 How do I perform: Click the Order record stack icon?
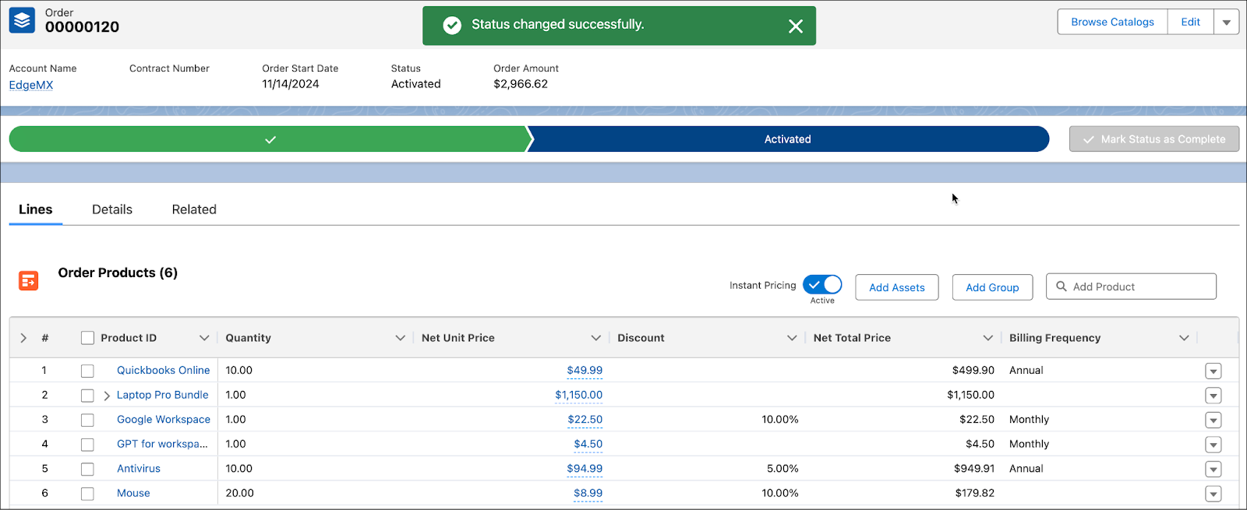click(x=22, y=20)
